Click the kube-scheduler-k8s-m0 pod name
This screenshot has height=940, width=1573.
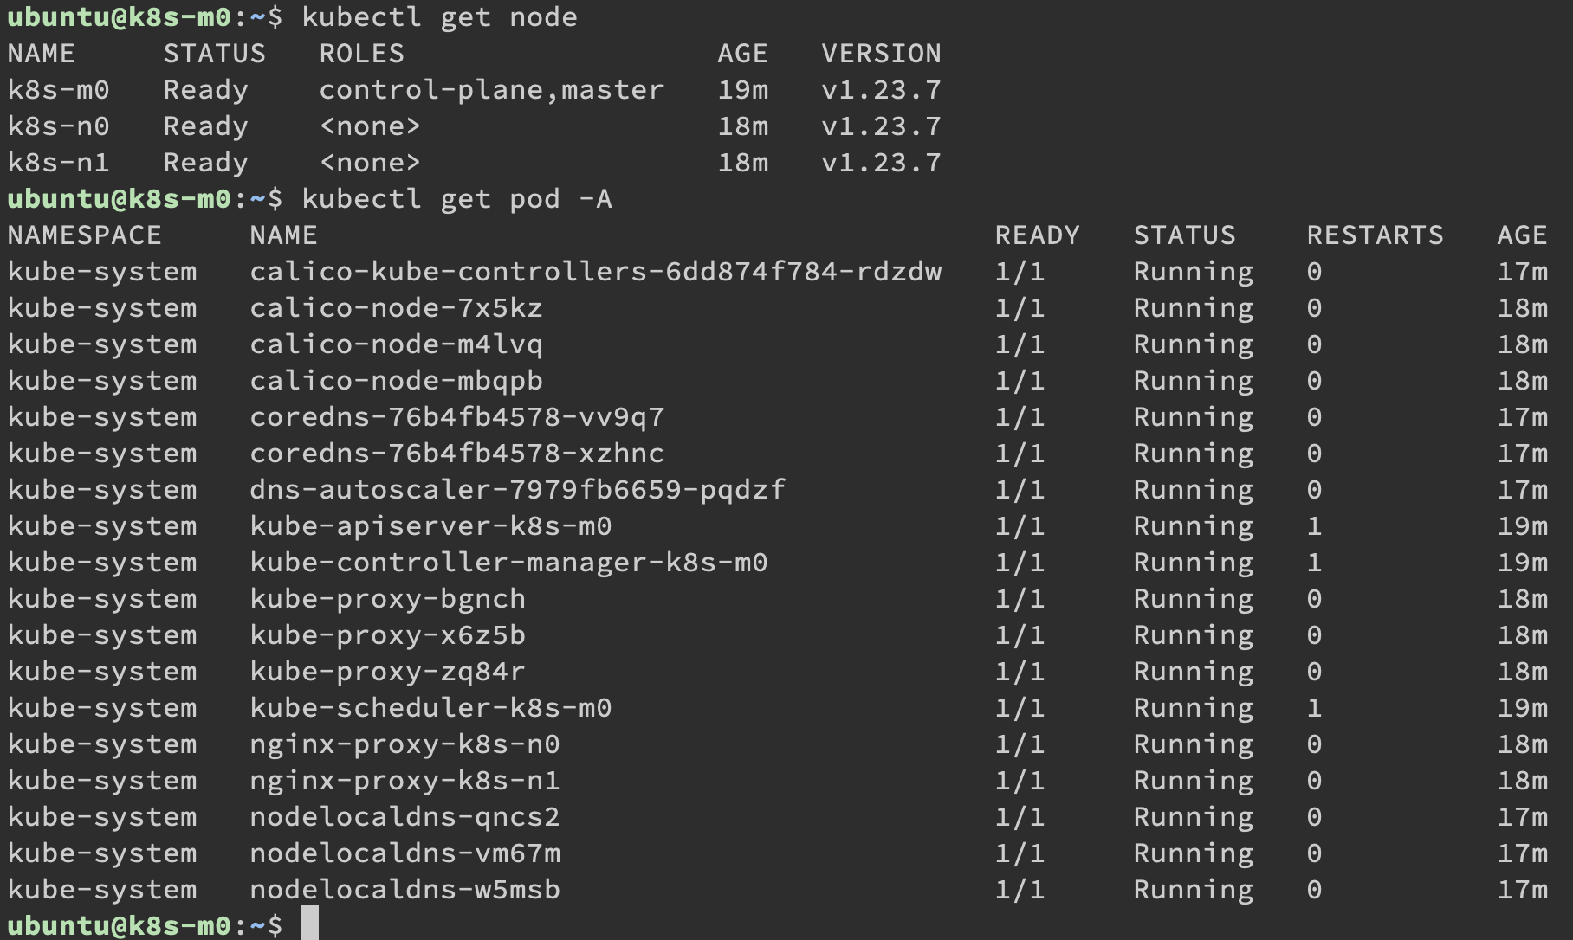430,708
